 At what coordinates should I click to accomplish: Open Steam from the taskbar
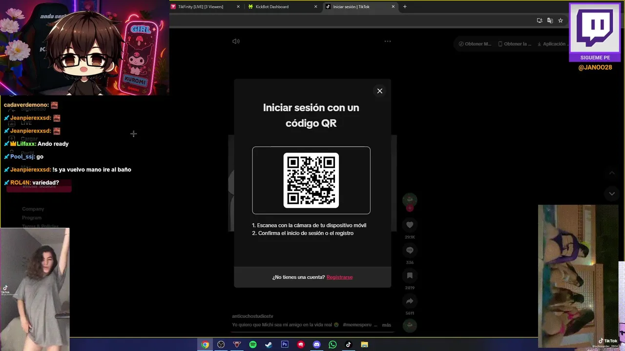point(269,345)
